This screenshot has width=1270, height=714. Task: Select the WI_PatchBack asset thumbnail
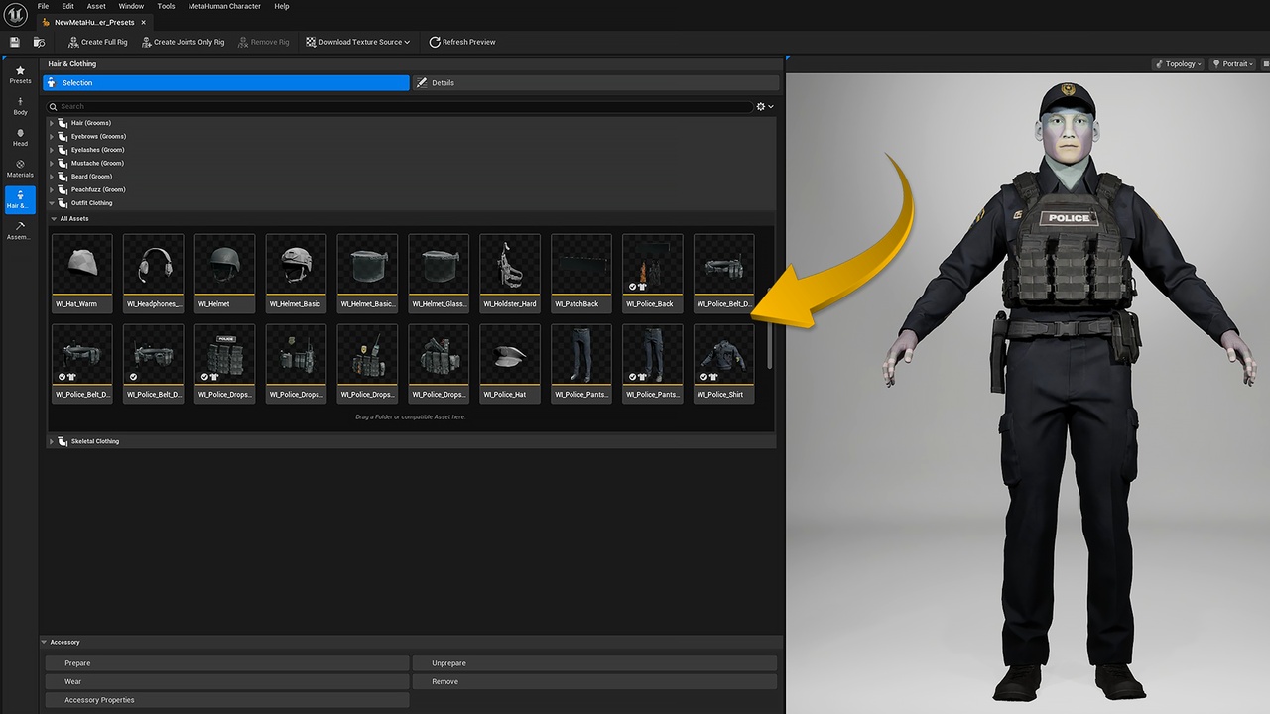tap(581, 273)
